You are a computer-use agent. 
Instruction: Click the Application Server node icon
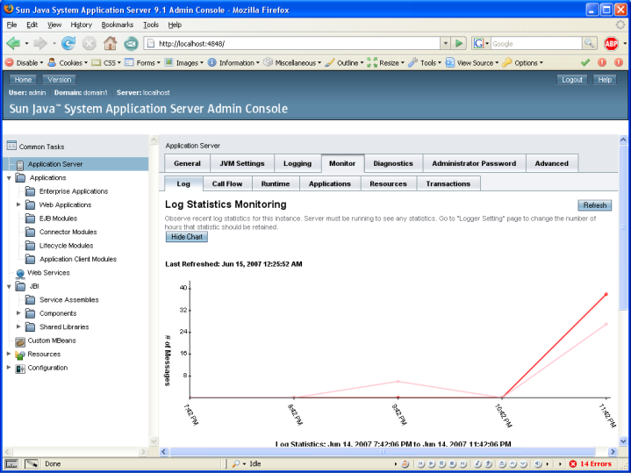[x=20, y=164]
